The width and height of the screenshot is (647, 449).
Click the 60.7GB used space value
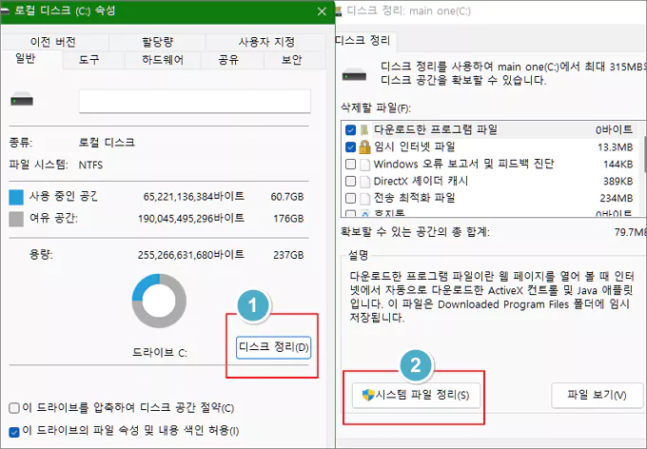point(287,197)
